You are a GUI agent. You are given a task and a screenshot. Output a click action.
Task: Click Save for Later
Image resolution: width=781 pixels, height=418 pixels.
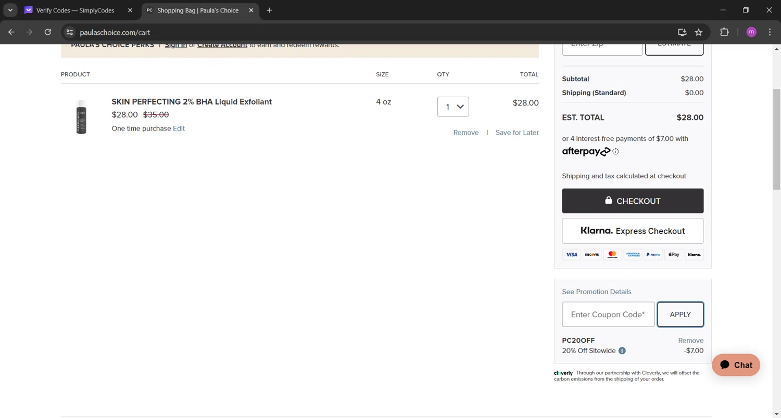[x=517, y=133]
